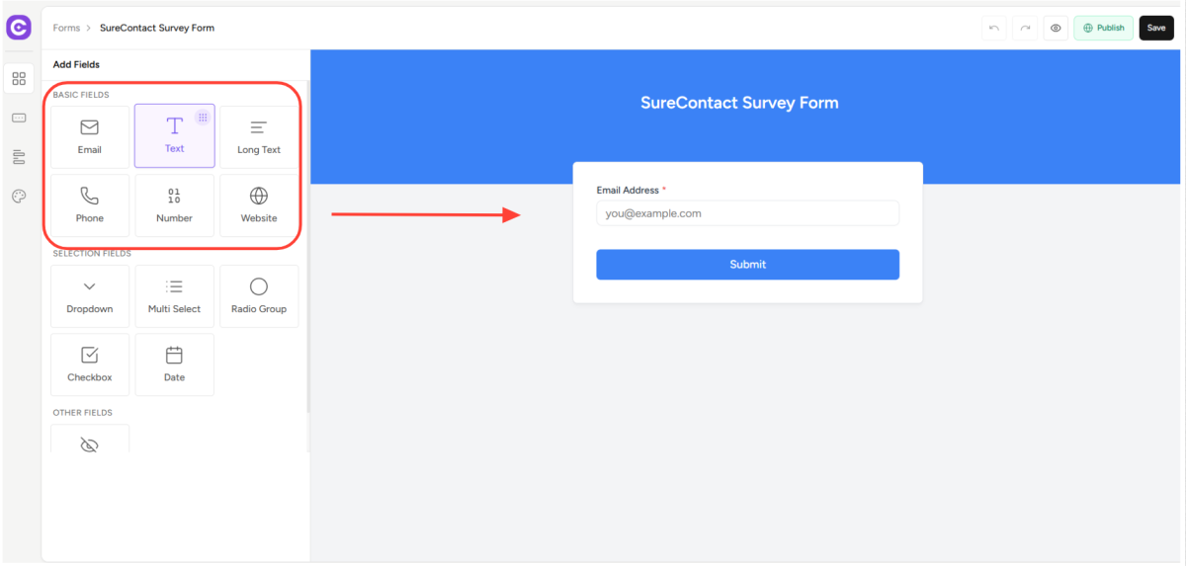This screenshot has width=1186, height=566.
Task: Add the Long Text field tile
Action: point(259,137)
